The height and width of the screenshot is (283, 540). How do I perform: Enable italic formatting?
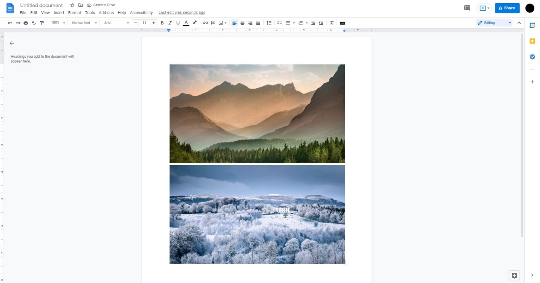click(x=170, y=22)
